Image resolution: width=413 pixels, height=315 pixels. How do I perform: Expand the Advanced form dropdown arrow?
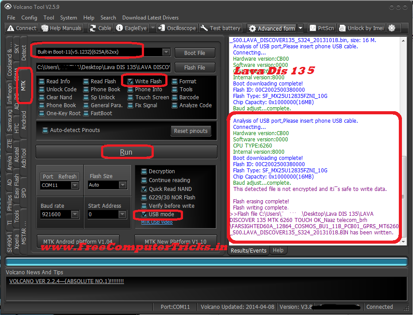point(300,28)
